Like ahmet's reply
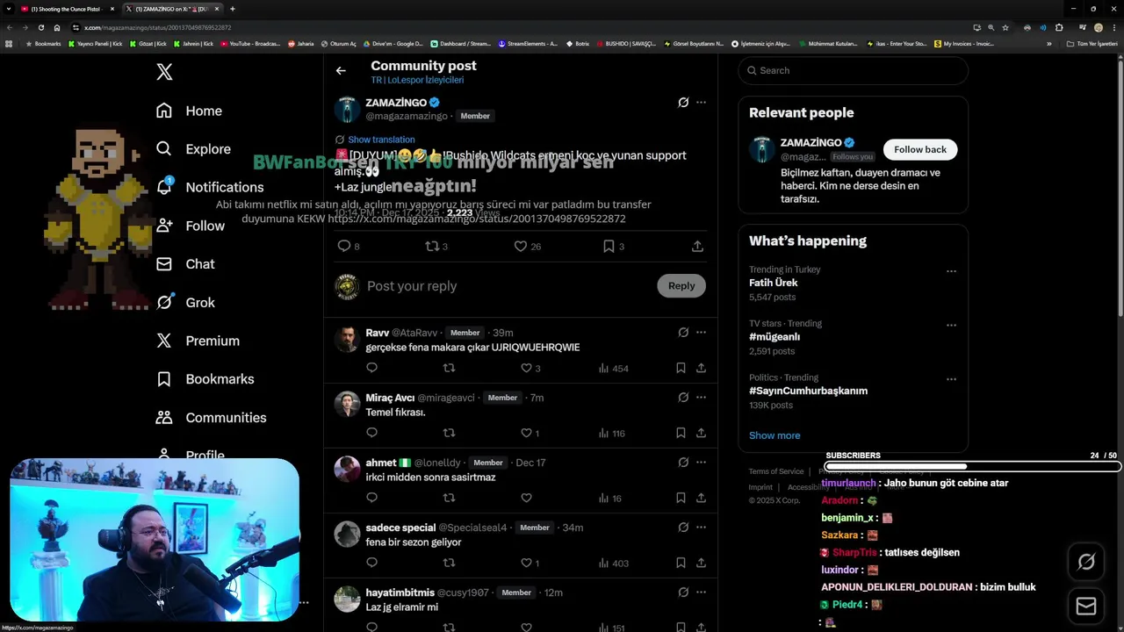Image resolution: width=1124 pixels, height=632 pixels. click(526, 498)
